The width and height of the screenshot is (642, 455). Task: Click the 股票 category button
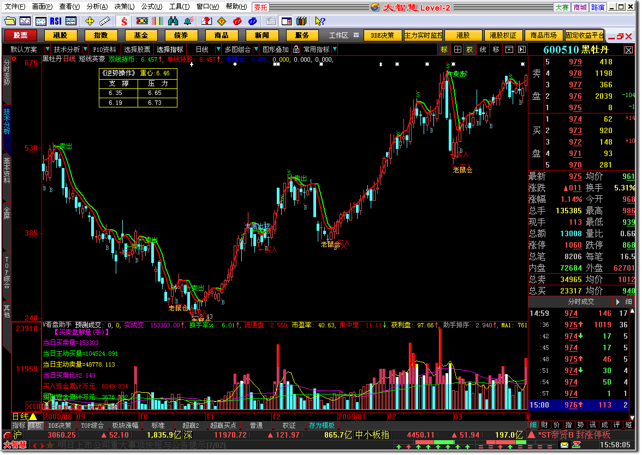(x=20, y=35)
